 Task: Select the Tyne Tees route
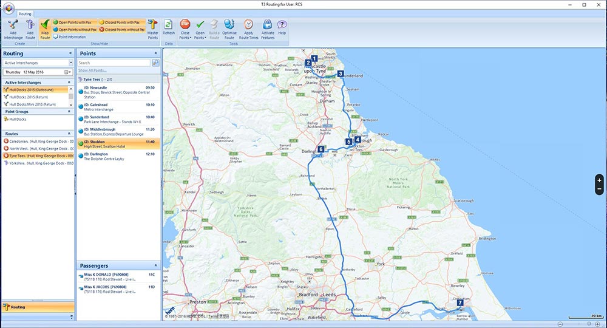[38, 156]
